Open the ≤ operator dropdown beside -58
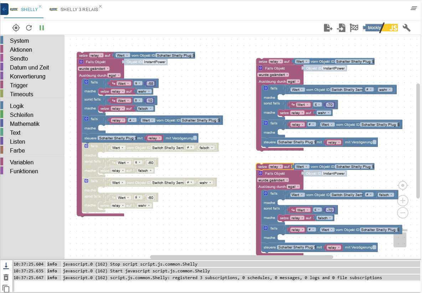422x293 pixels. click(x=138, y=83)
